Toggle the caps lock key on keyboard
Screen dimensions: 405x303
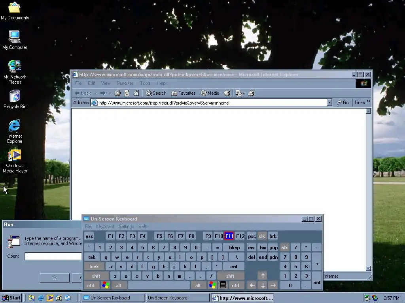[94, 267]
